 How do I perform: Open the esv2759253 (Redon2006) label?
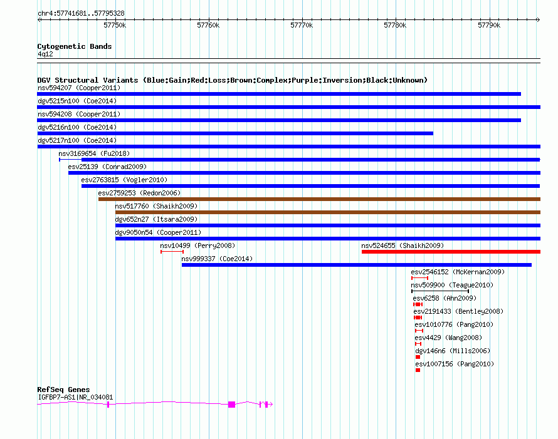139,193
